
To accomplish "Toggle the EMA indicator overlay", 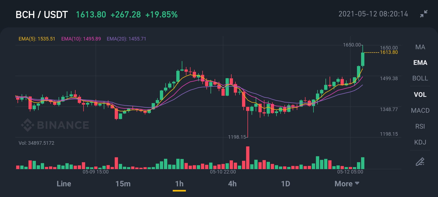I will [x=420, y=63].
